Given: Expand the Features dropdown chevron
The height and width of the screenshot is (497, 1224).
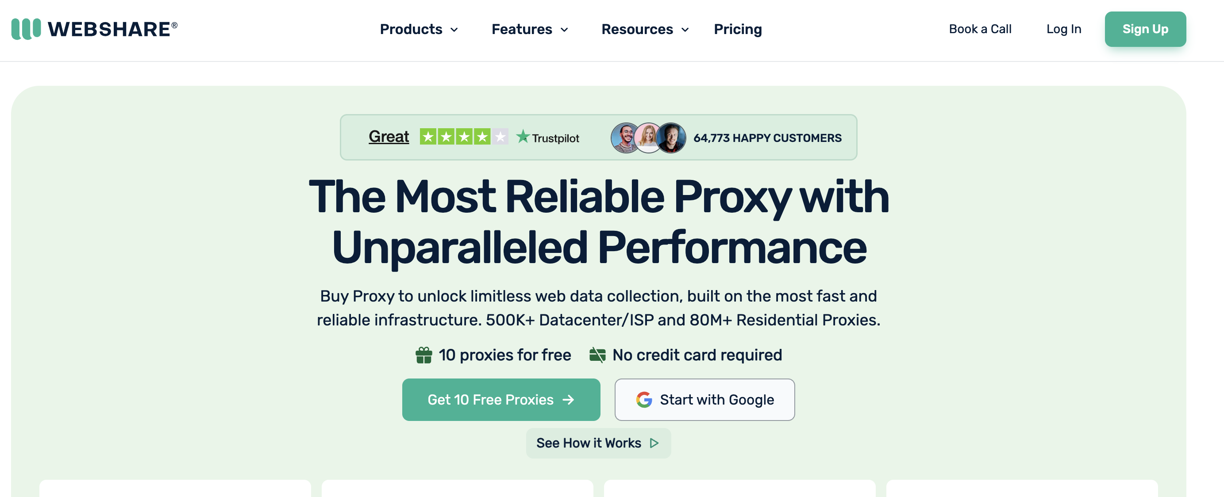Looking at the screenshot, I should (565, 30).
